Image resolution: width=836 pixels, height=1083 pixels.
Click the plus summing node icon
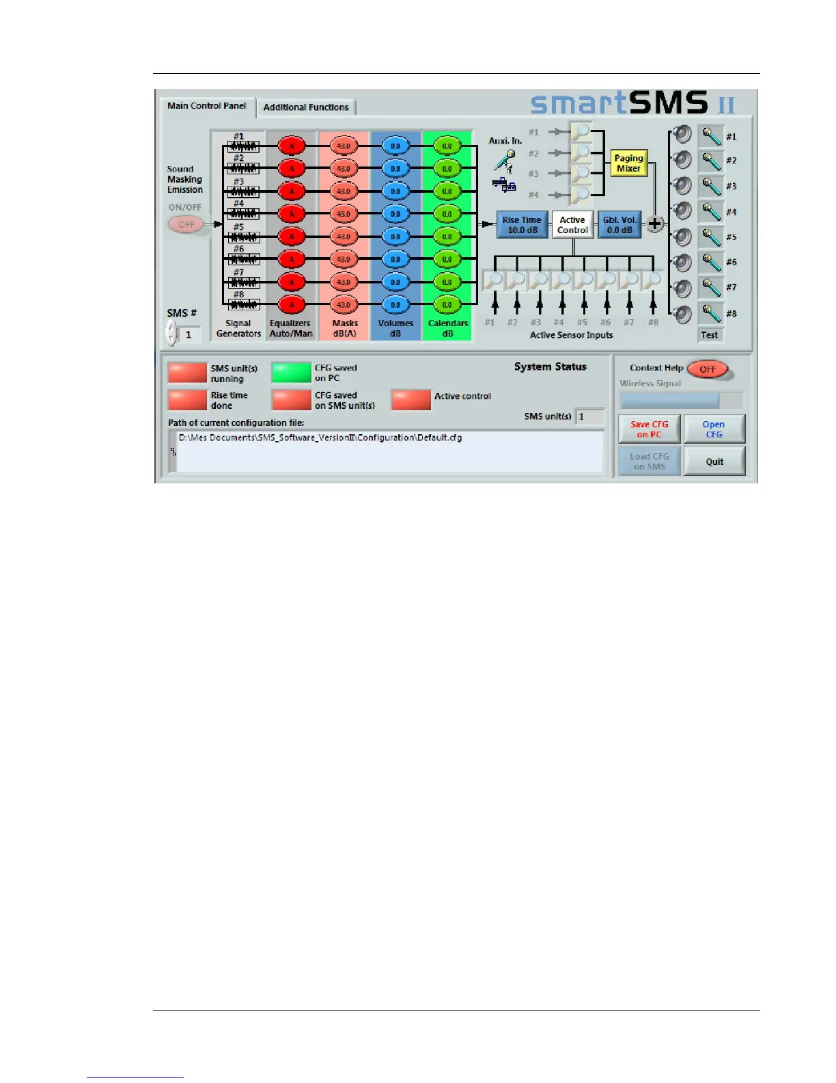654,224
